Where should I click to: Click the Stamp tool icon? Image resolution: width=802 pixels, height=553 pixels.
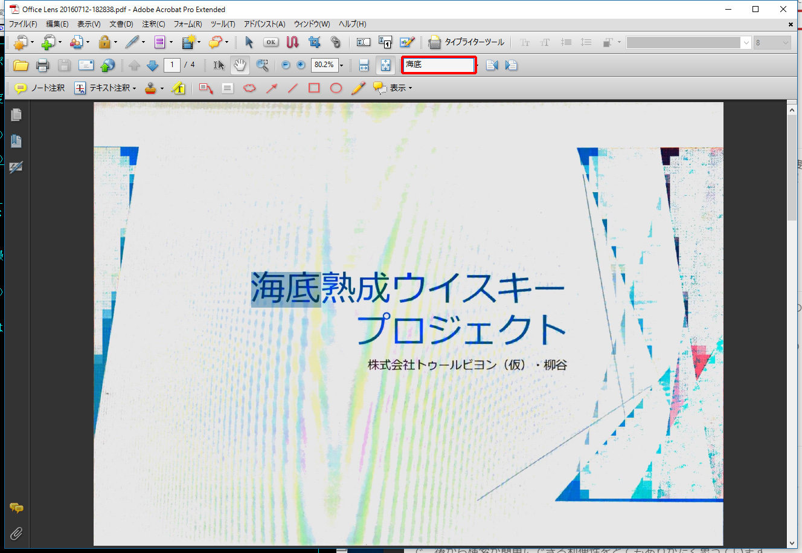pyautogui.click(x=150, y=88)
